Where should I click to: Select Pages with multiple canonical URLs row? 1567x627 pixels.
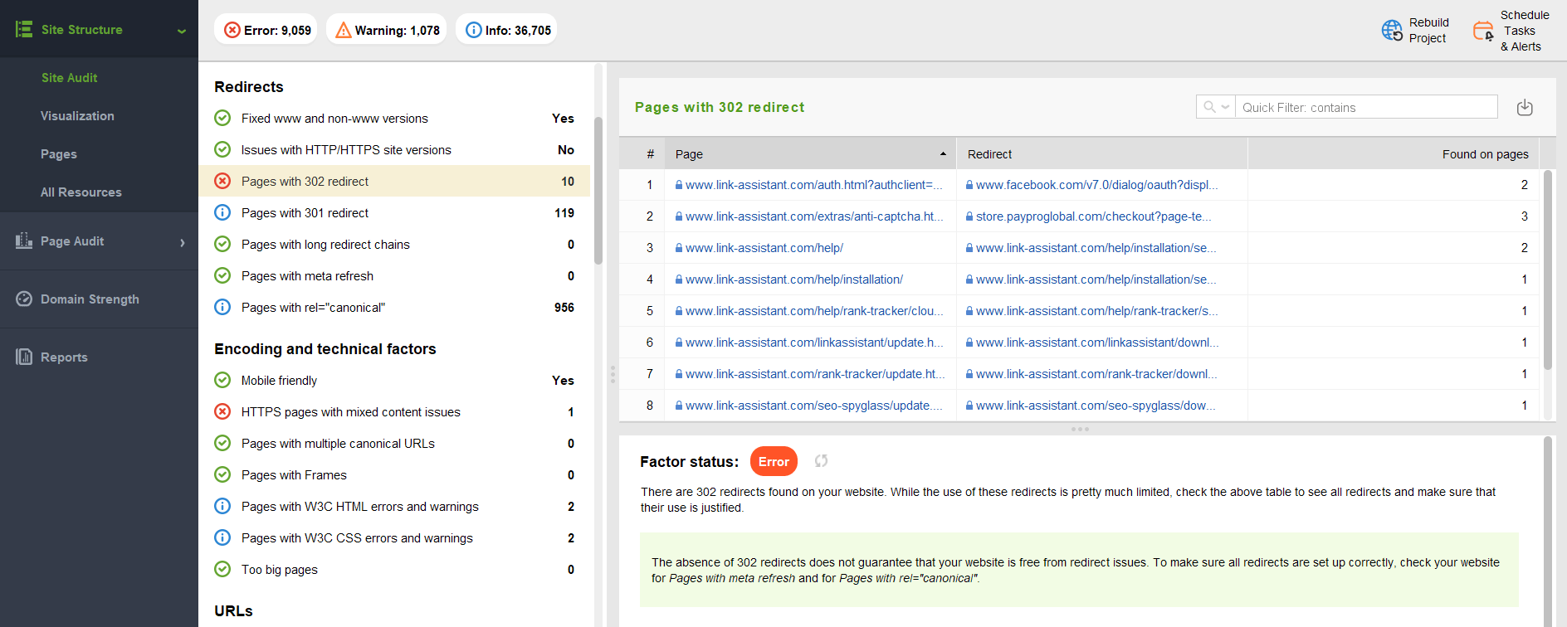point(394,443)
